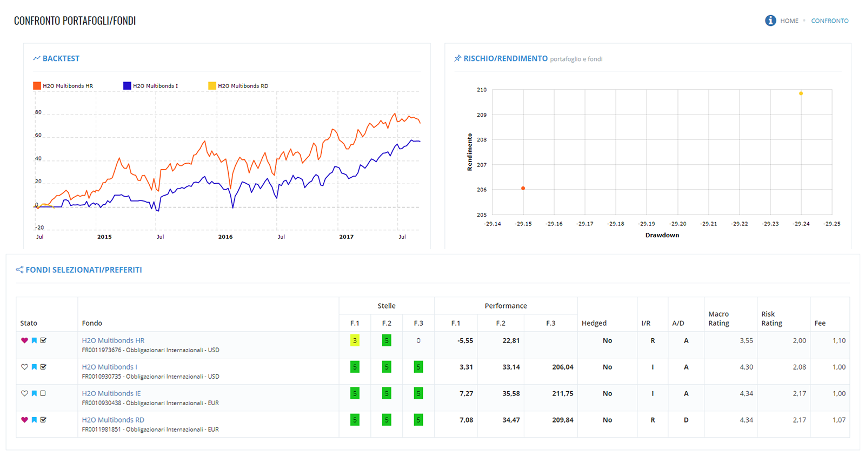Click the risk rating value 2,08
The image size is (865, 456).
(799, 367)
